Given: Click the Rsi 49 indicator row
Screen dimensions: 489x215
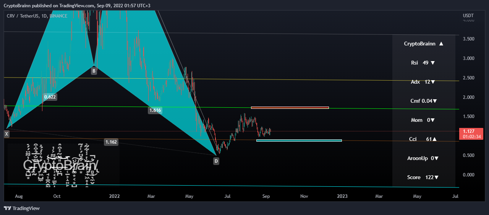Looking at the screenshot, I should coord(423,63).
